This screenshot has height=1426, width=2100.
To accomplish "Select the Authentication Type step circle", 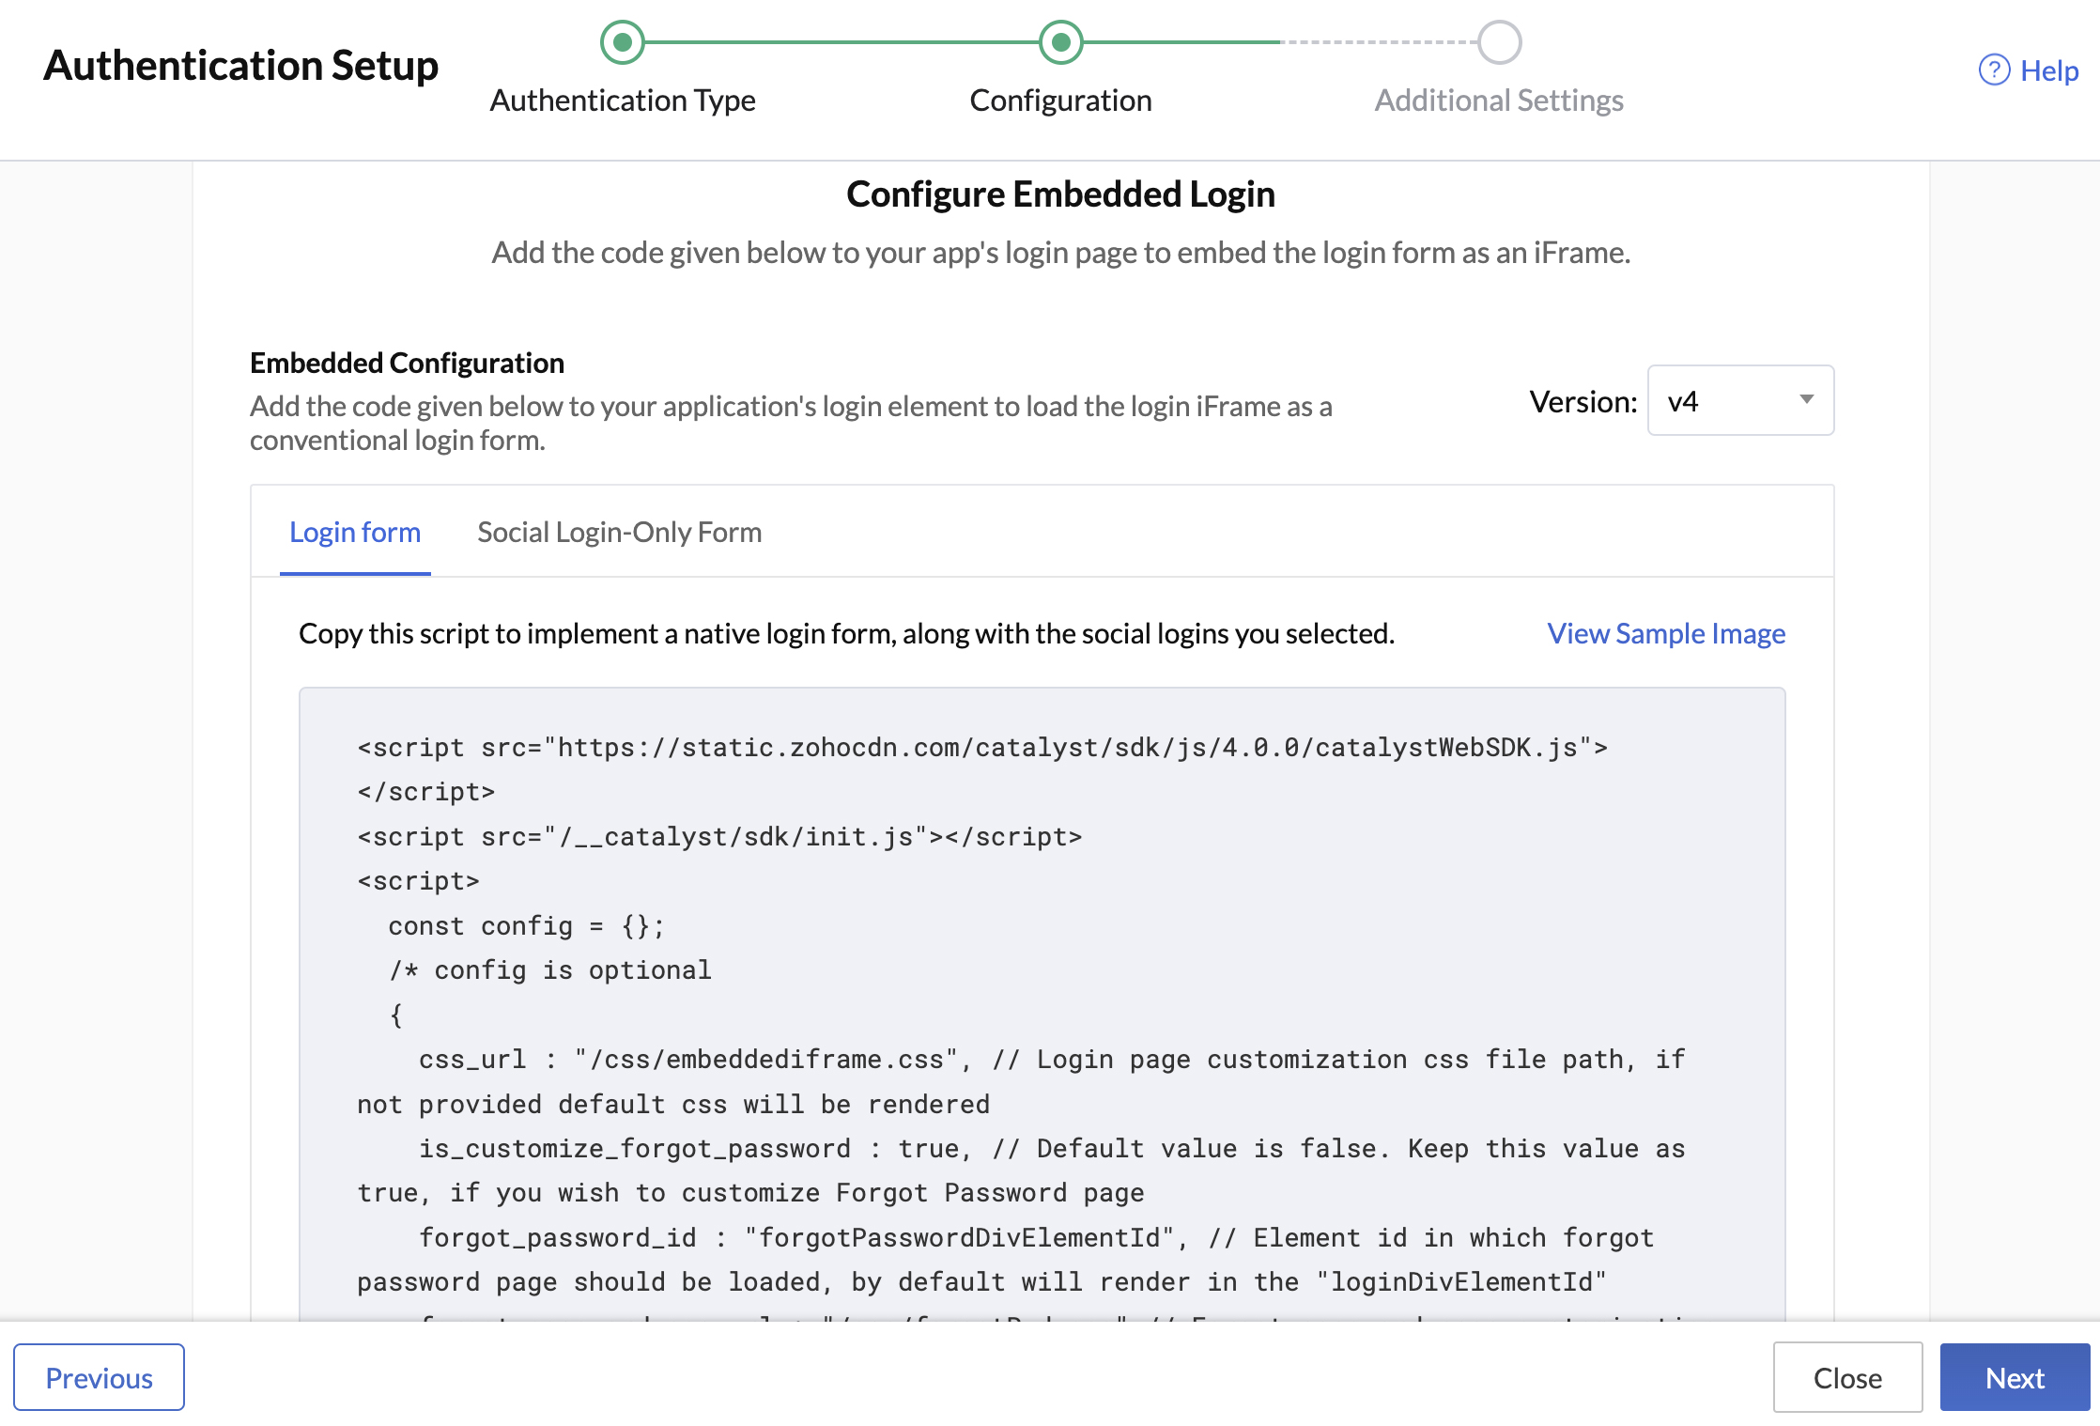I will (x=622, y=42).
